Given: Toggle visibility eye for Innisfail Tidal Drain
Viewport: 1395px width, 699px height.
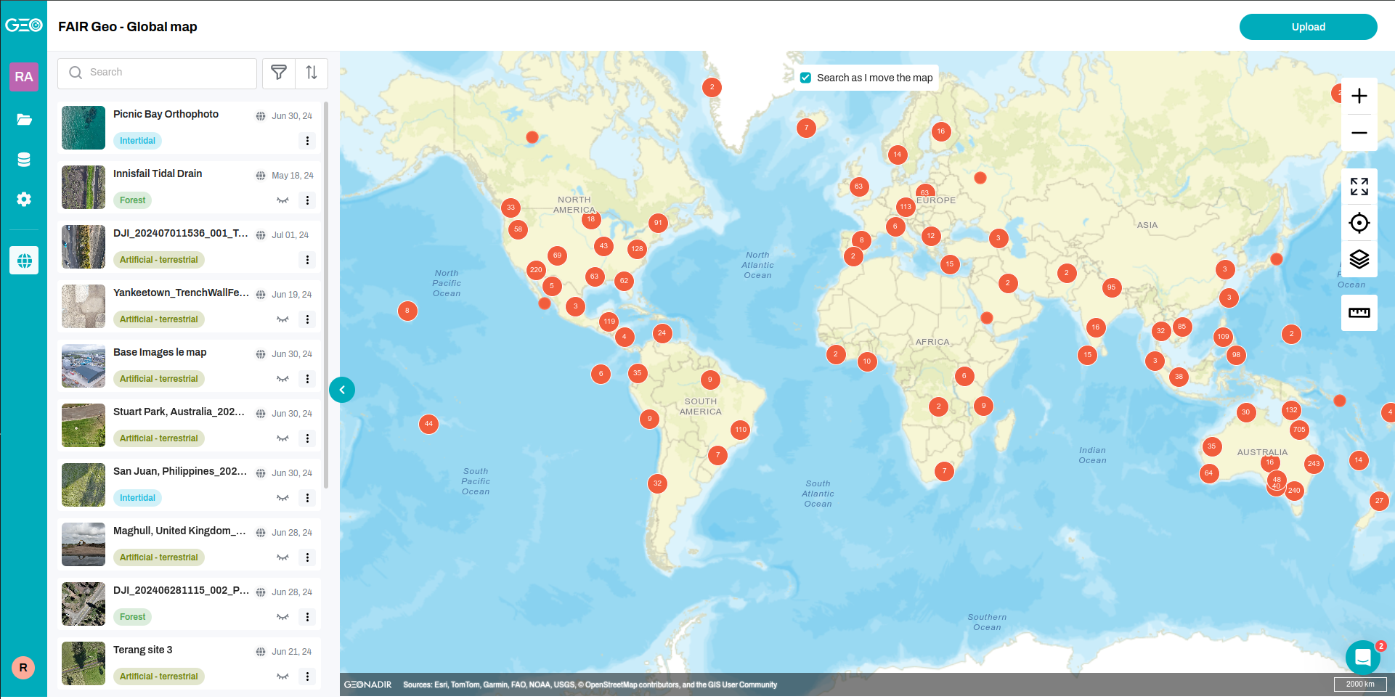Looking at the screenshot, I should coord(282,200).
